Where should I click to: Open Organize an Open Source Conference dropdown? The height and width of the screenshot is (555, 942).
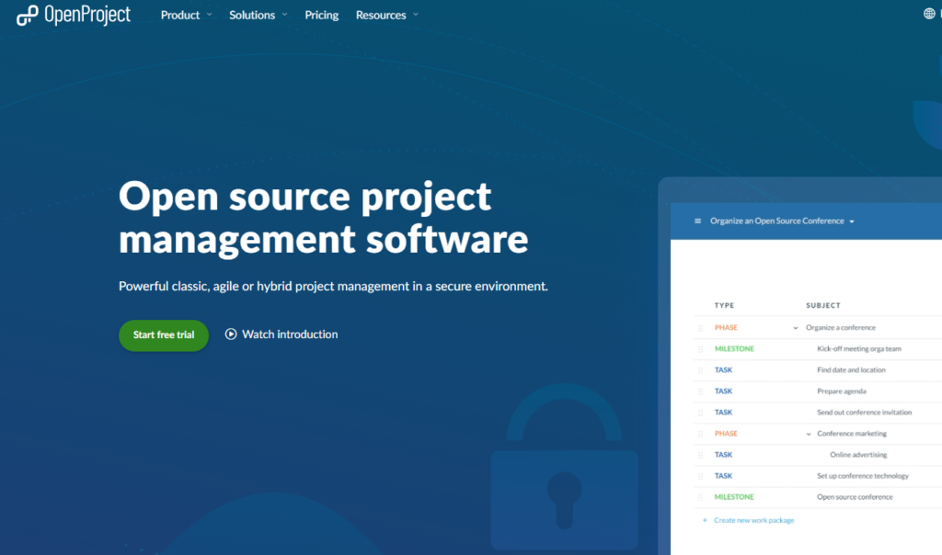coord(782,221)
